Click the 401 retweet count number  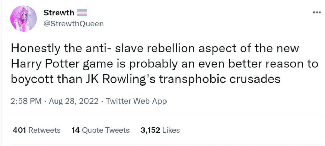tap(20, 130)
